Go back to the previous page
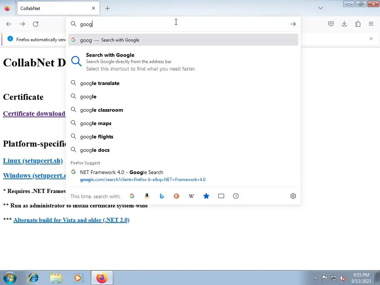The height and width of the screenshot is (285, 380). coord(9,24)
